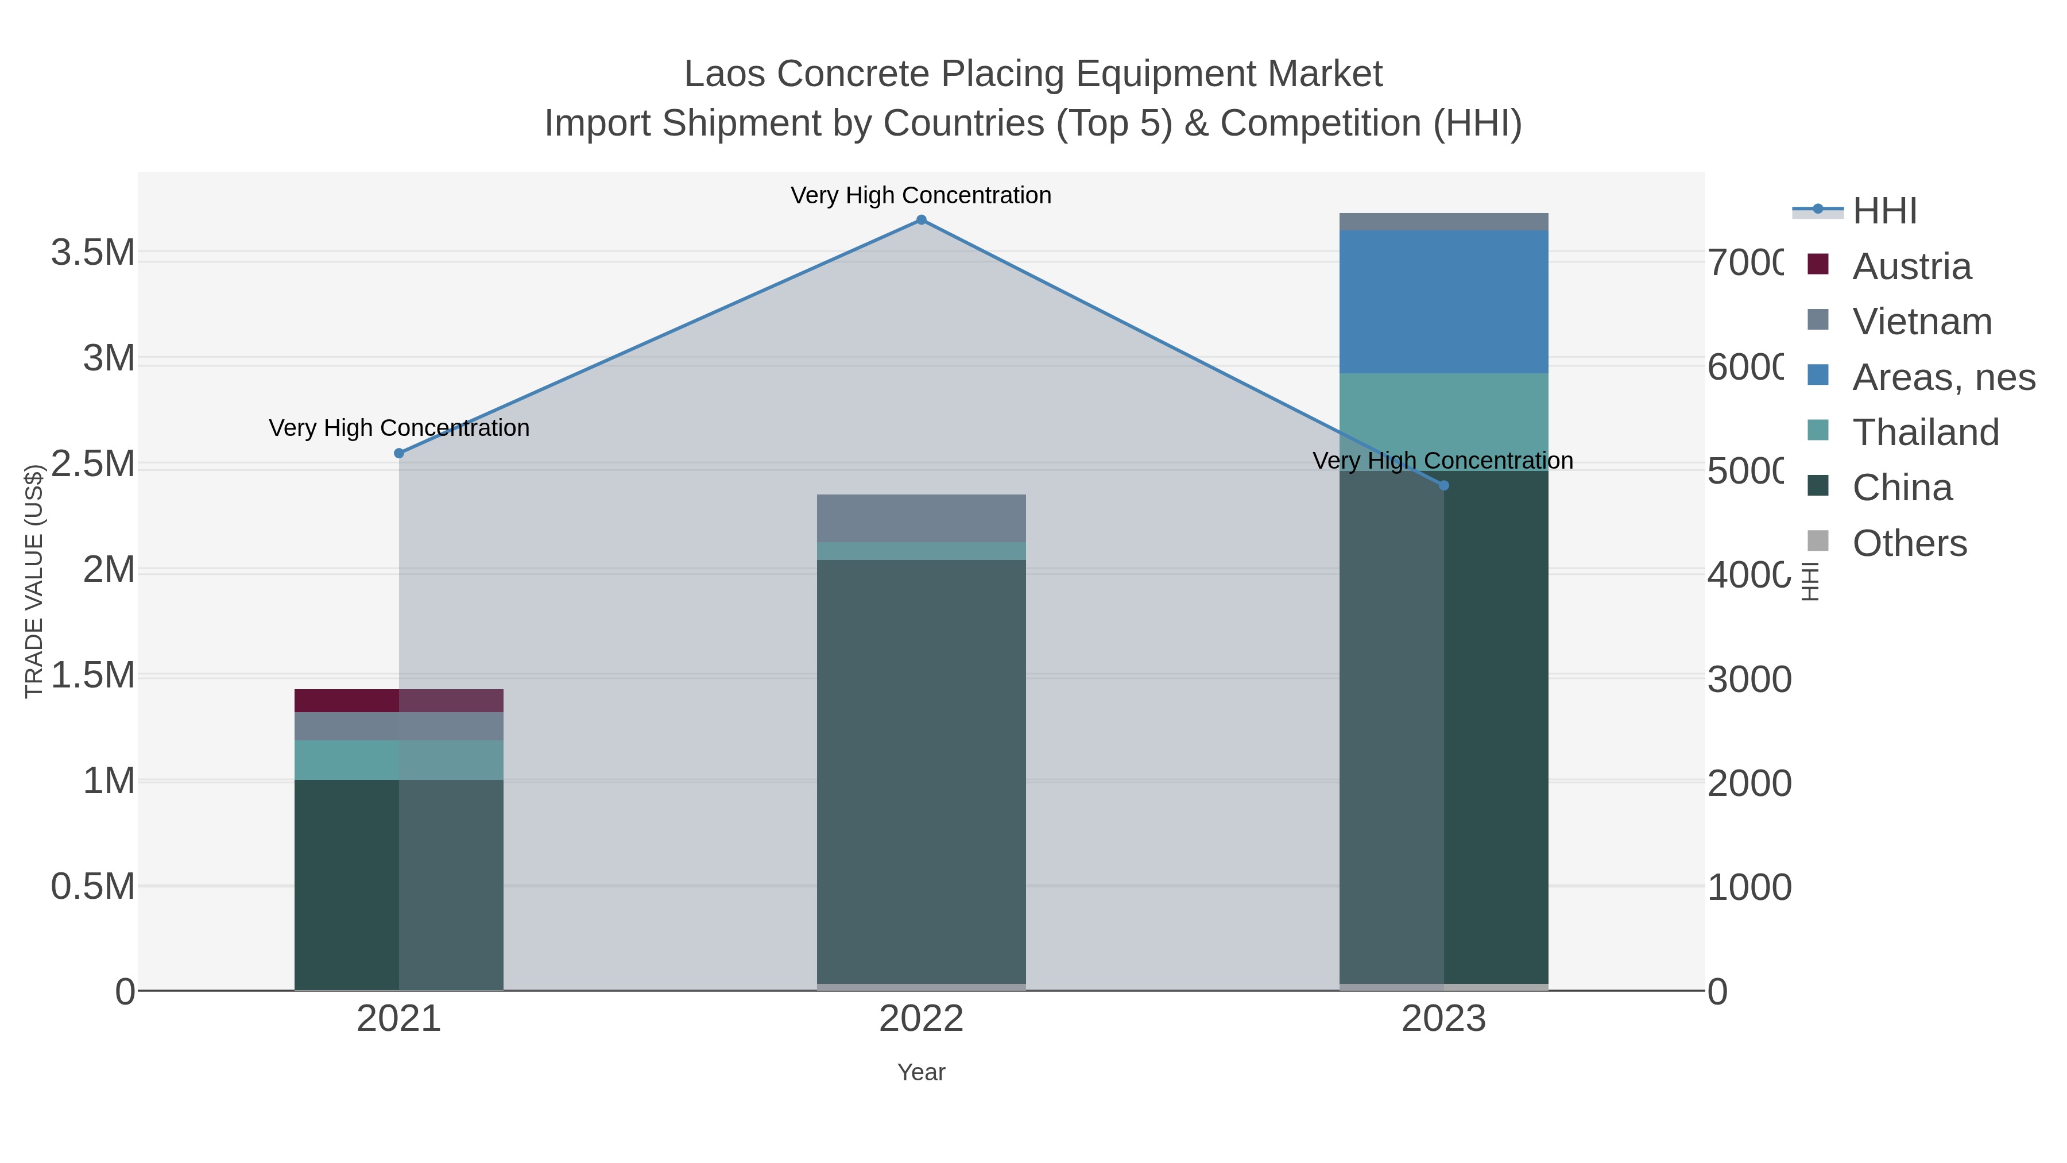Select the Vietnam segment of 2021 bar
The height and width of the screenshot is (1163, 2067).
coord(399,727)
